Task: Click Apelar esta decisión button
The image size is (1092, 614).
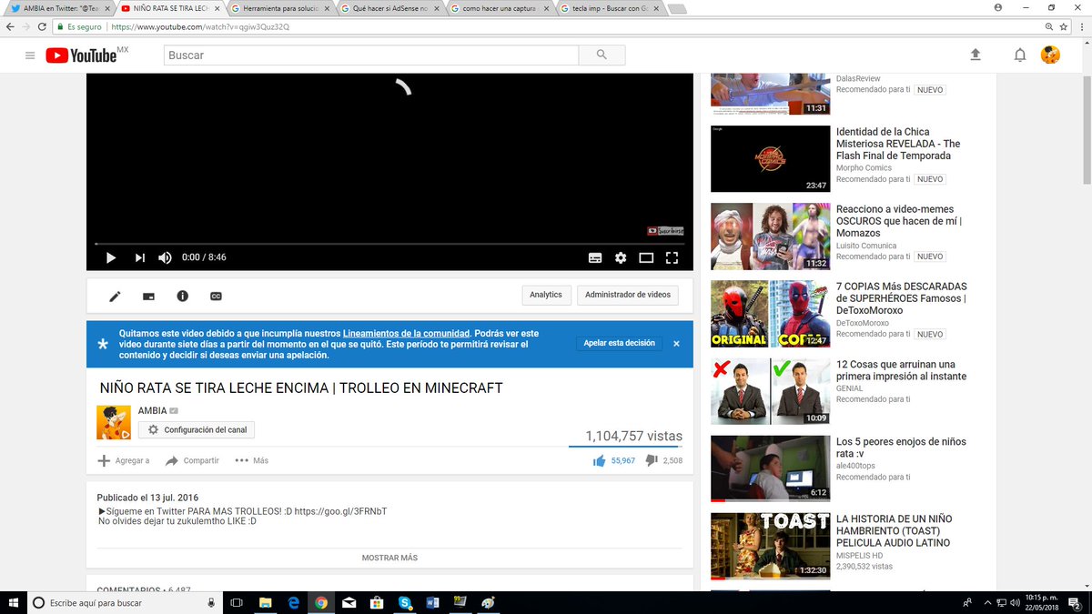Action: pos(619,343)
